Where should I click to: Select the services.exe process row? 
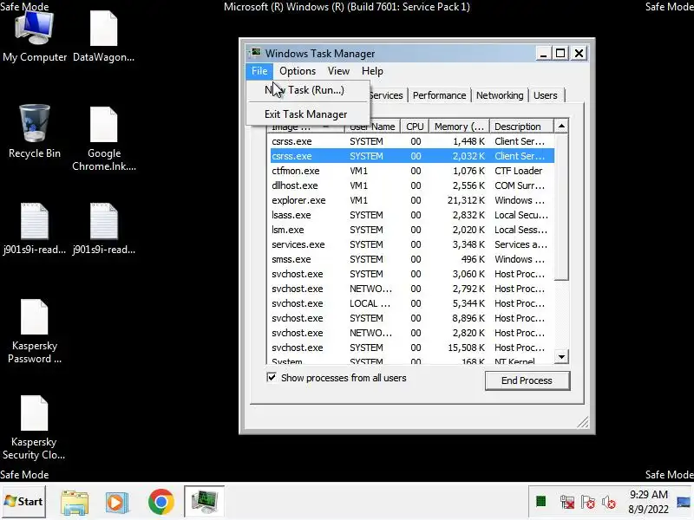pyautogui.click(x=411, y=244)
